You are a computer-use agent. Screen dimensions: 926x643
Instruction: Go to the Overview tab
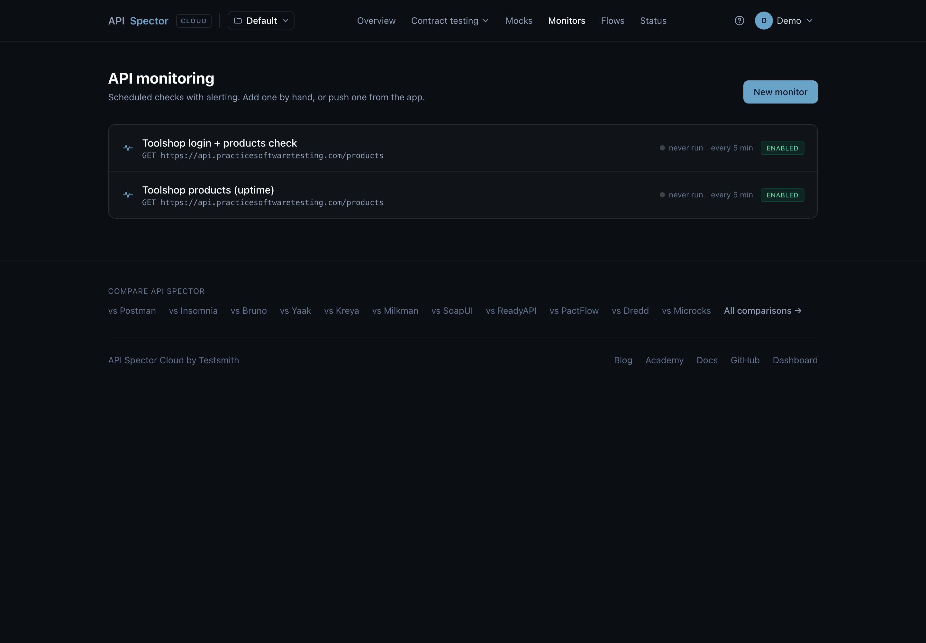[x=377, y=21]
